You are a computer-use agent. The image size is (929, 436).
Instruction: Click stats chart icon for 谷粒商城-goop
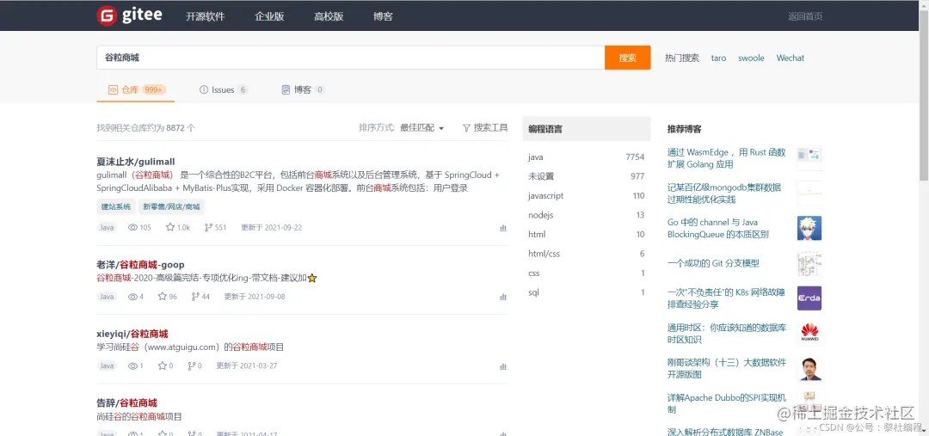[x=503, y=296]
